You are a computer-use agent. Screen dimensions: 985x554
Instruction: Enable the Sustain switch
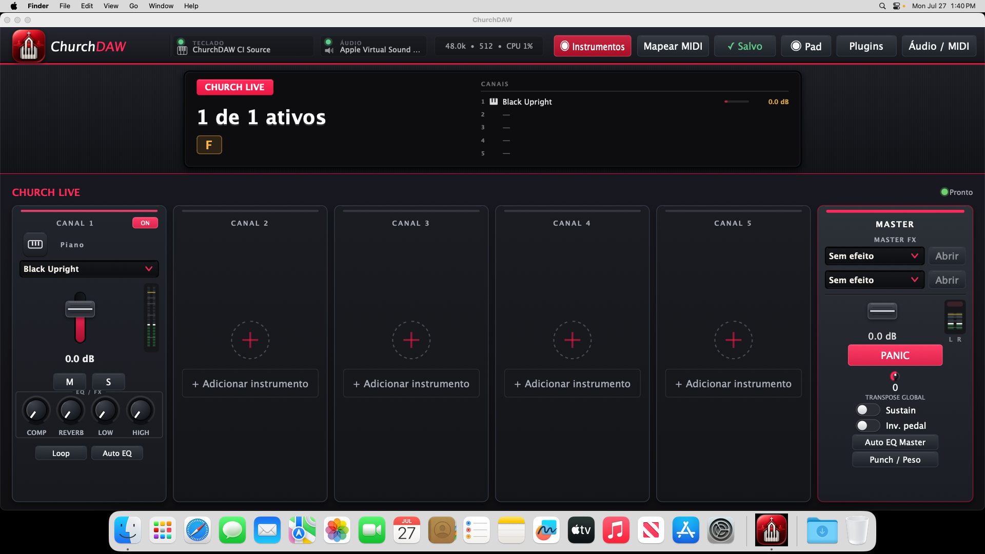point(868,410)
